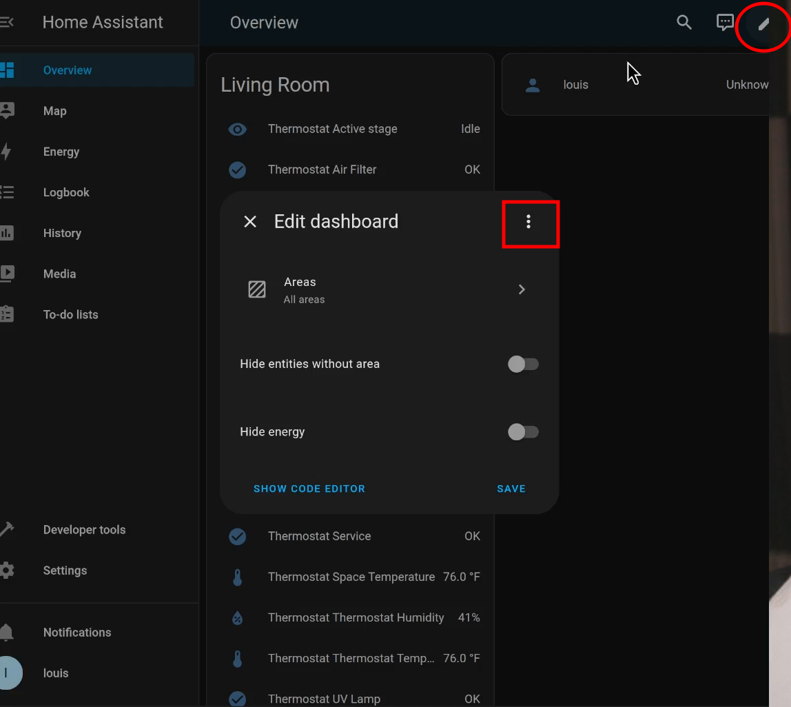Expand the Areas chevron arrow
This screenshot has height=707, width=791.
[522, 289]
